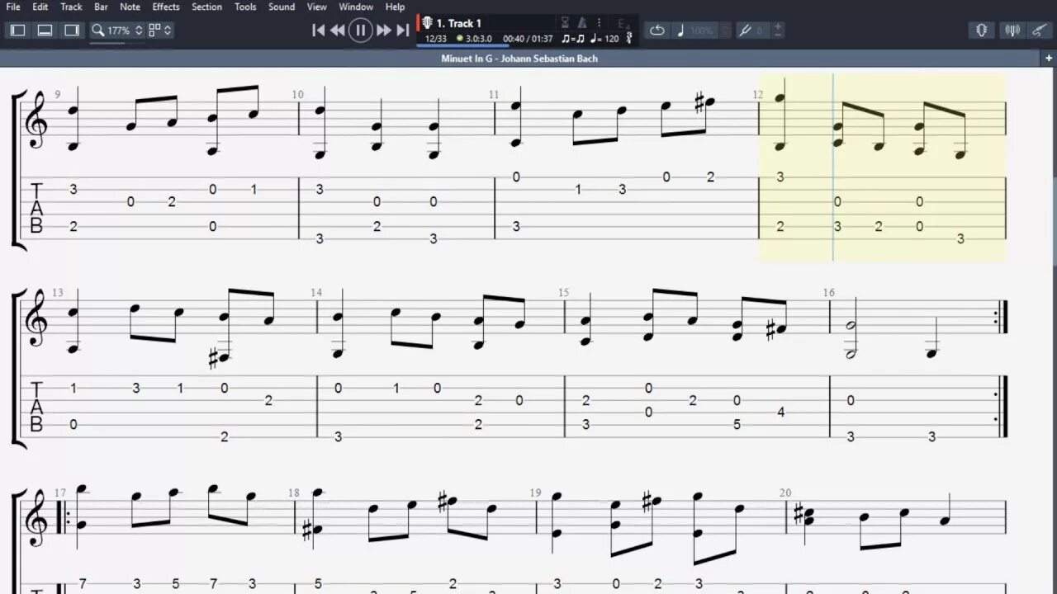
Task: Pause playback
Action: [360, 31]
